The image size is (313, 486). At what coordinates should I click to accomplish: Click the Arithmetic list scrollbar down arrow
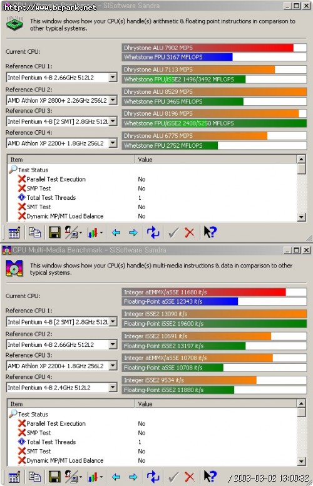pyautogui.click(x=301, y=217)
